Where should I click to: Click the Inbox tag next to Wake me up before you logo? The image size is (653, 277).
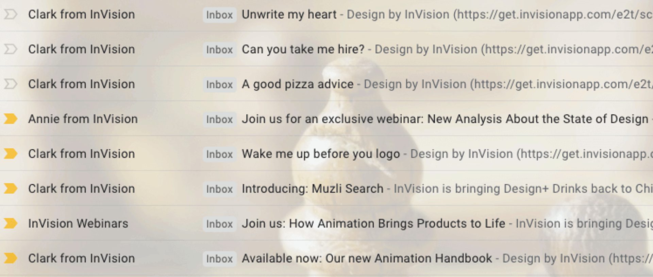(x=219, y=154)
